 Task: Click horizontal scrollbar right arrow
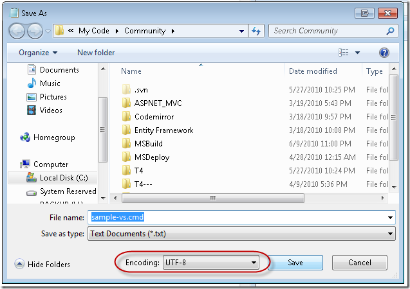tap(382, 198)
